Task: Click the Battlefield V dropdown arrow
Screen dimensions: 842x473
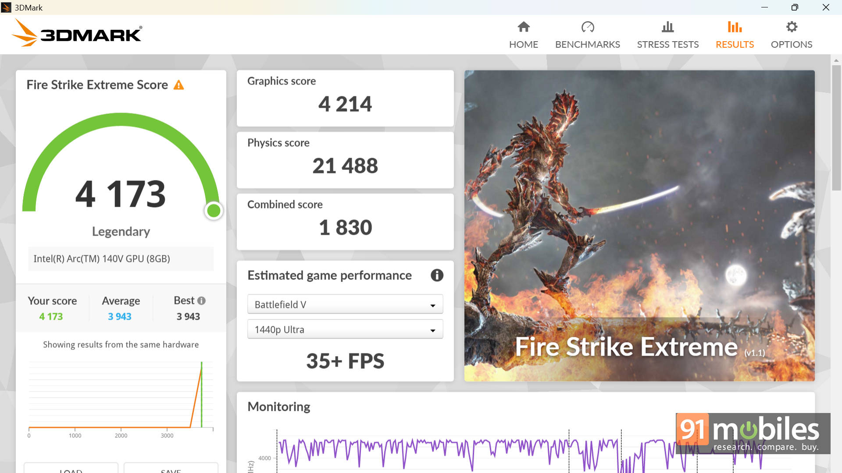Action: pyautogui.click(x=432, y=305)
